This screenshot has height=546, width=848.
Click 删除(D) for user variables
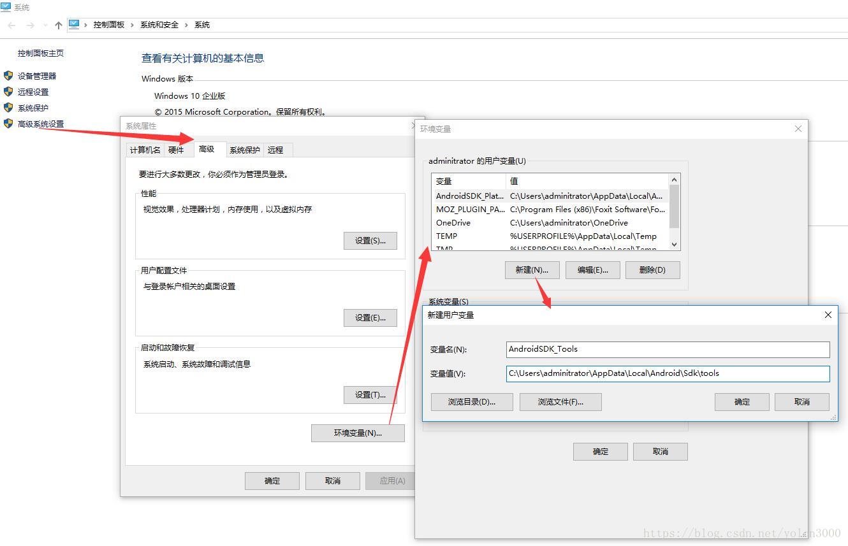point(653,269)
